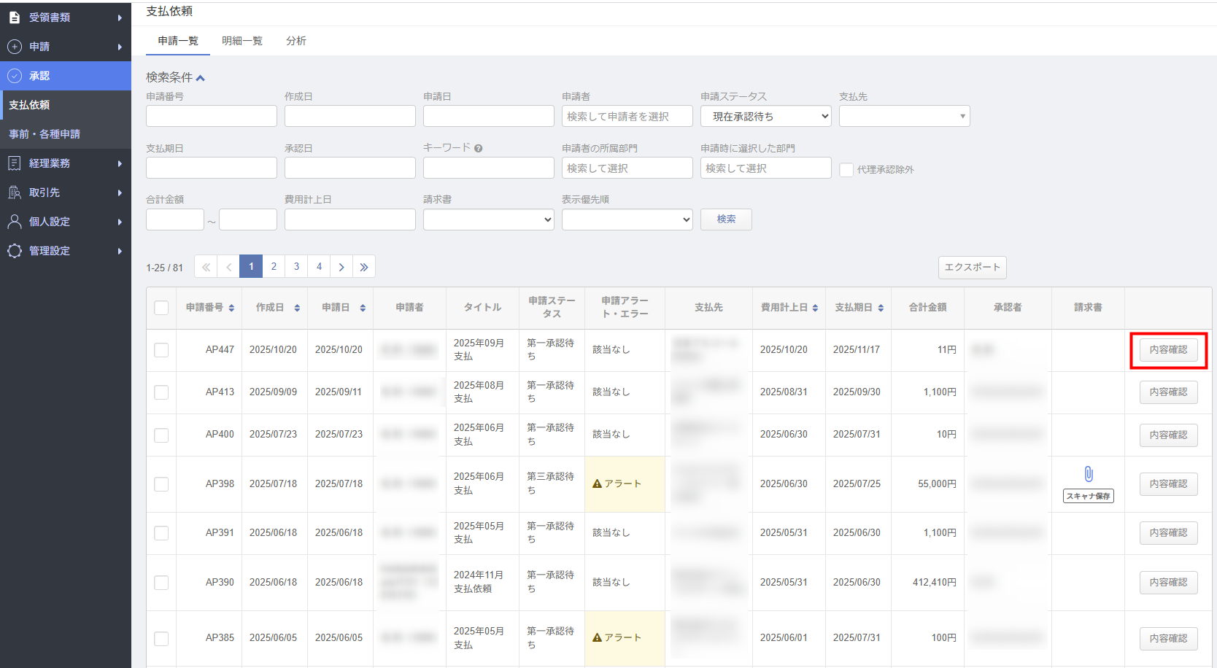
Task: Open the 支払先 dropdown
Action: click(904, 117)
